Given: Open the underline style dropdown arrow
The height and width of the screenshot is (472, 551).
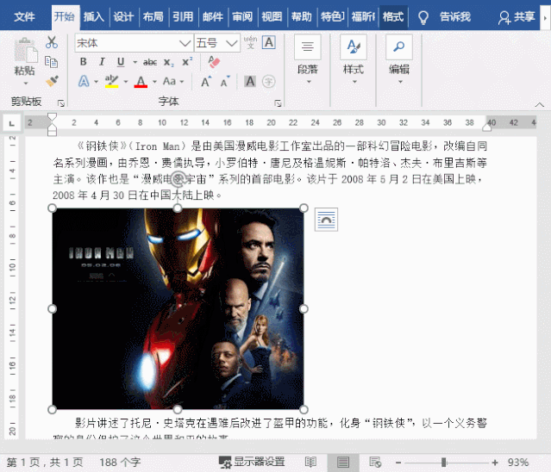Looking at the screenshot, I should pos(135,63).
